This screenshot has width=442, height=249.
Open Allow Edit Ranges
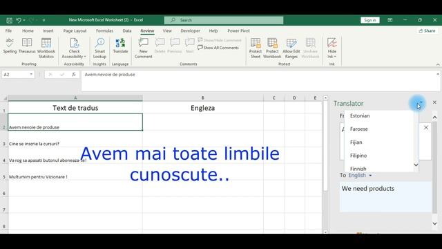291,48
